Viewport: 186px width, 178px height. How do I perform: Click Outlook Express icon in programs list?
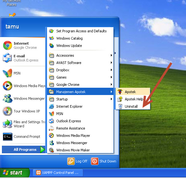[51, 121]
